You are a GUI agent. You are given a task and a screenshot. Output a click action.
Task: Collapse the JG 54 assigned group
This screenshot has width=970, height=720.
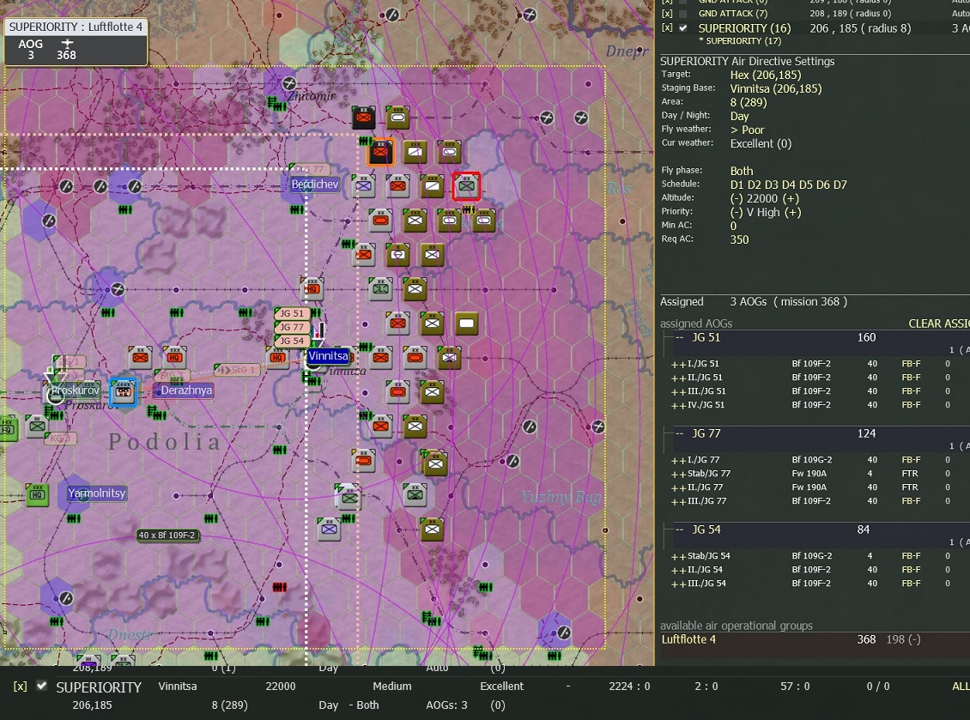point(679,530)
